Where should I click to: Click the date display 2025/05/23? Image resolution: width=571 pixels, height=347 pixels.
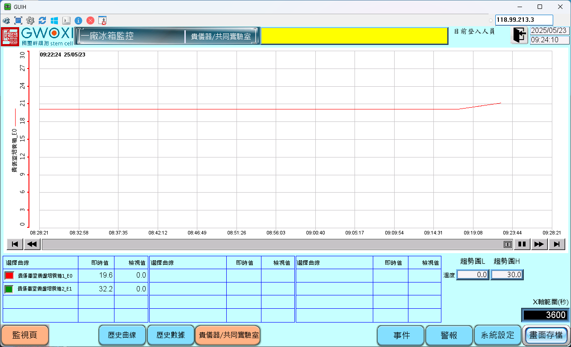coord(550,31)
